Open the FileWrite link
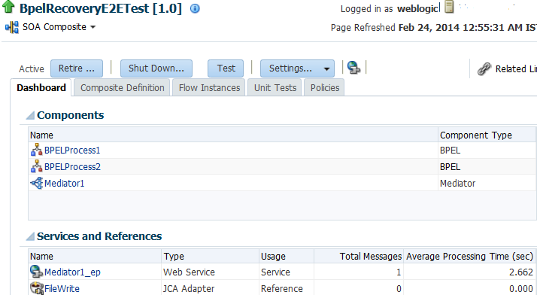537x295 pixels. [62, 288]
